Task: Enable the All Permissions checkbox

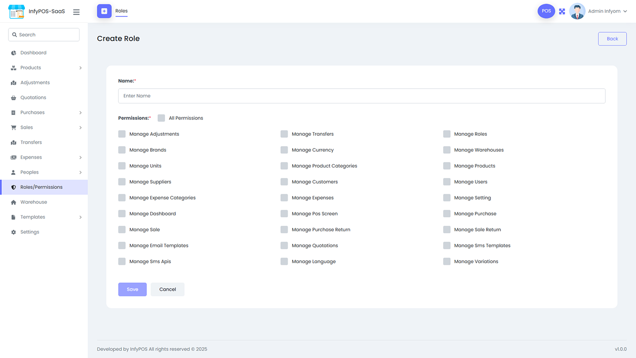Action: (x=161, y=118)
